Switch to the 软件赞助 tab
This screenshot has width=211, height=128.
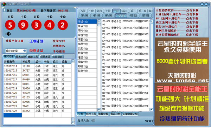[57, 57]
